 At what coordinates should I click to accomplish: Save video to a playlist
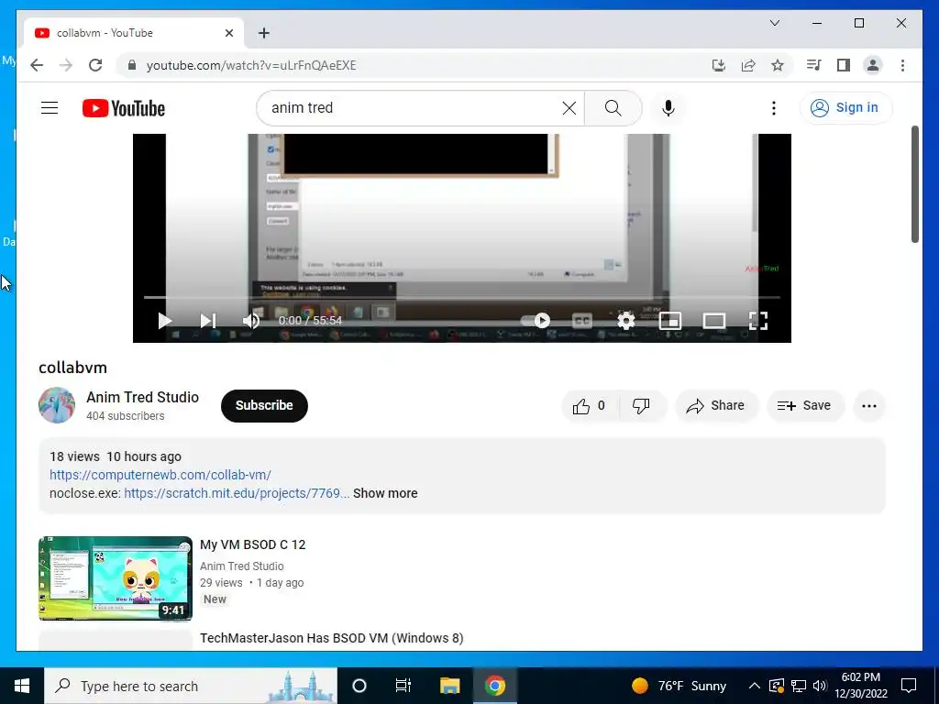[805, 406]
